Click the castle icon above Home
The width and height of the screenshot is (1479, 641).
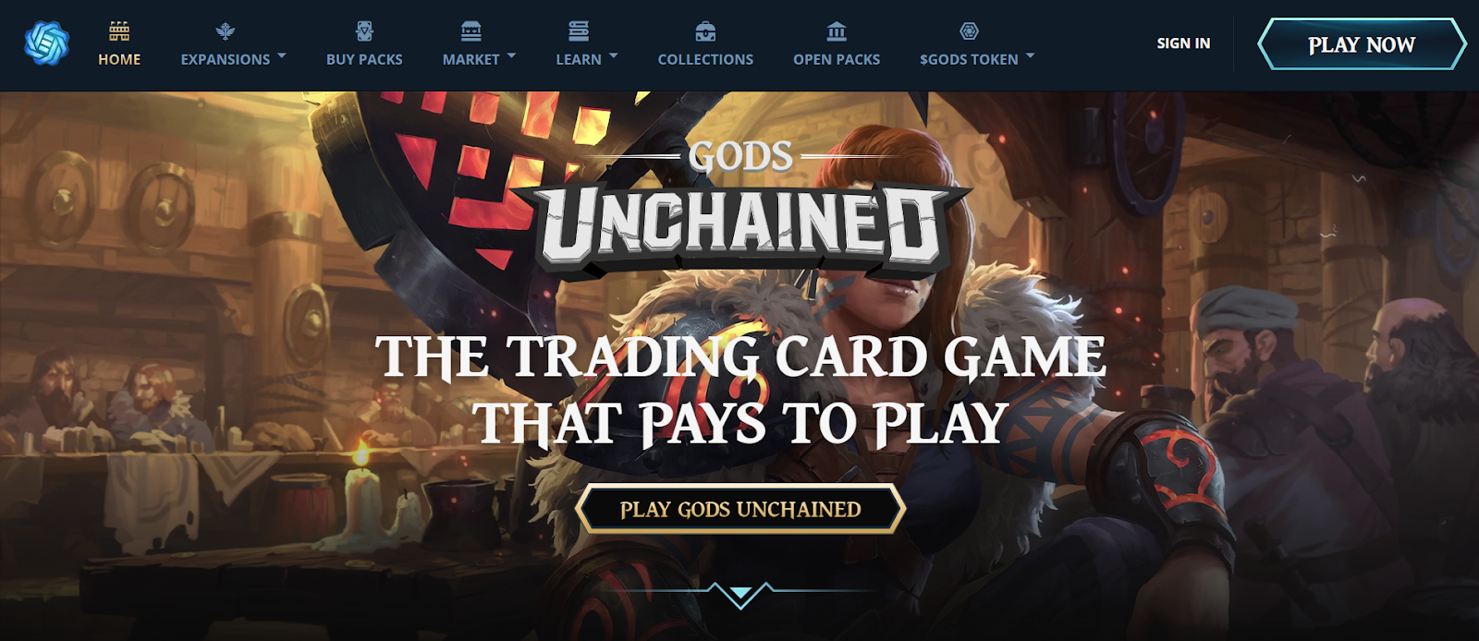click(119, 31)
